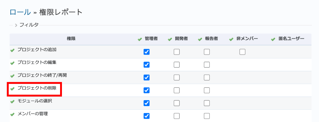
Task: Enable 非メンバー checkbox for プロジェクトの追加
Action: coord(242,52)
